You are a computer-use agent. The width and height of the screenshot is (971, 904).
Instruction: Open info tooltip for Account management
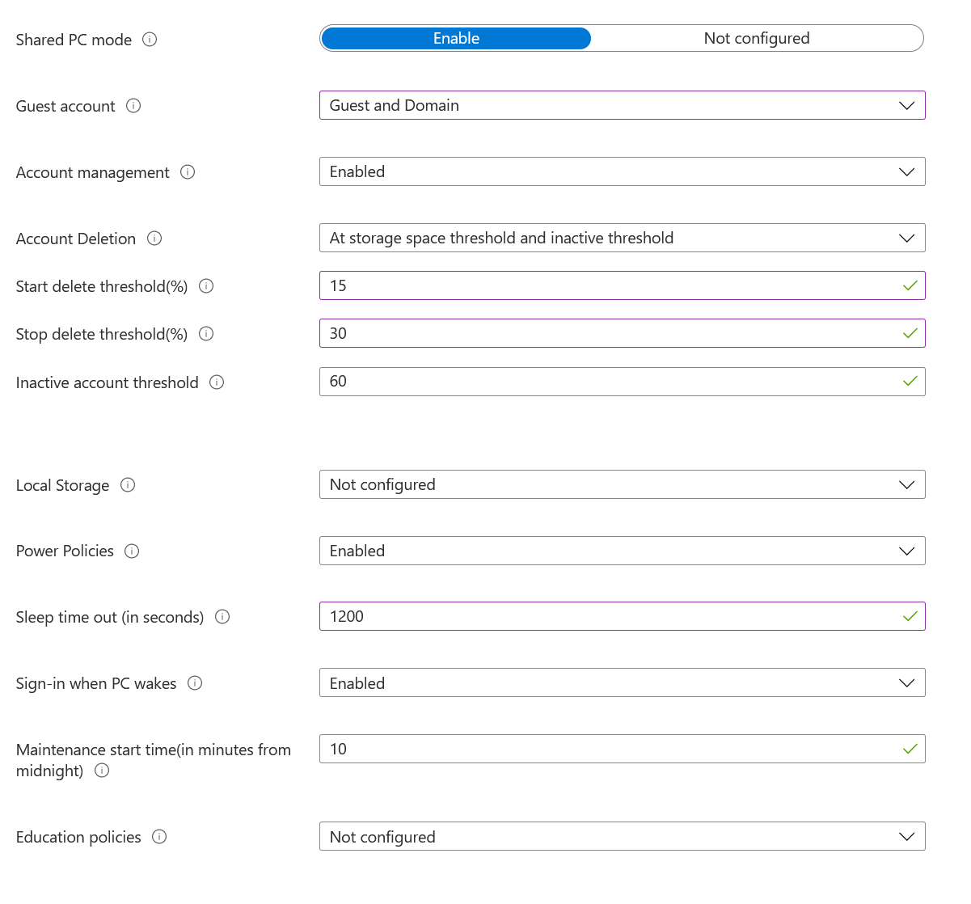pos(188,172)
